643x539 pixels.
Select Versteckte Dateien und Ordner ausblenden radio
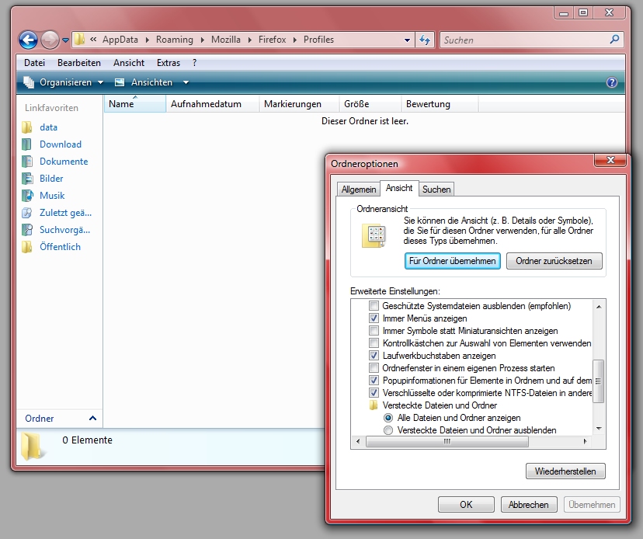[388, 430]
